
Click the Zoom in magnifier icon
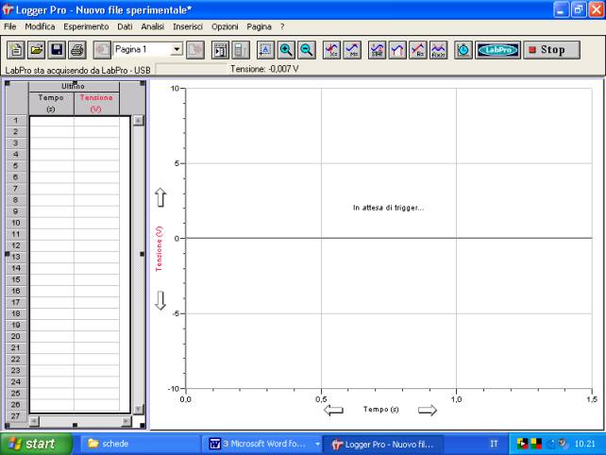[x=286, y=50]
